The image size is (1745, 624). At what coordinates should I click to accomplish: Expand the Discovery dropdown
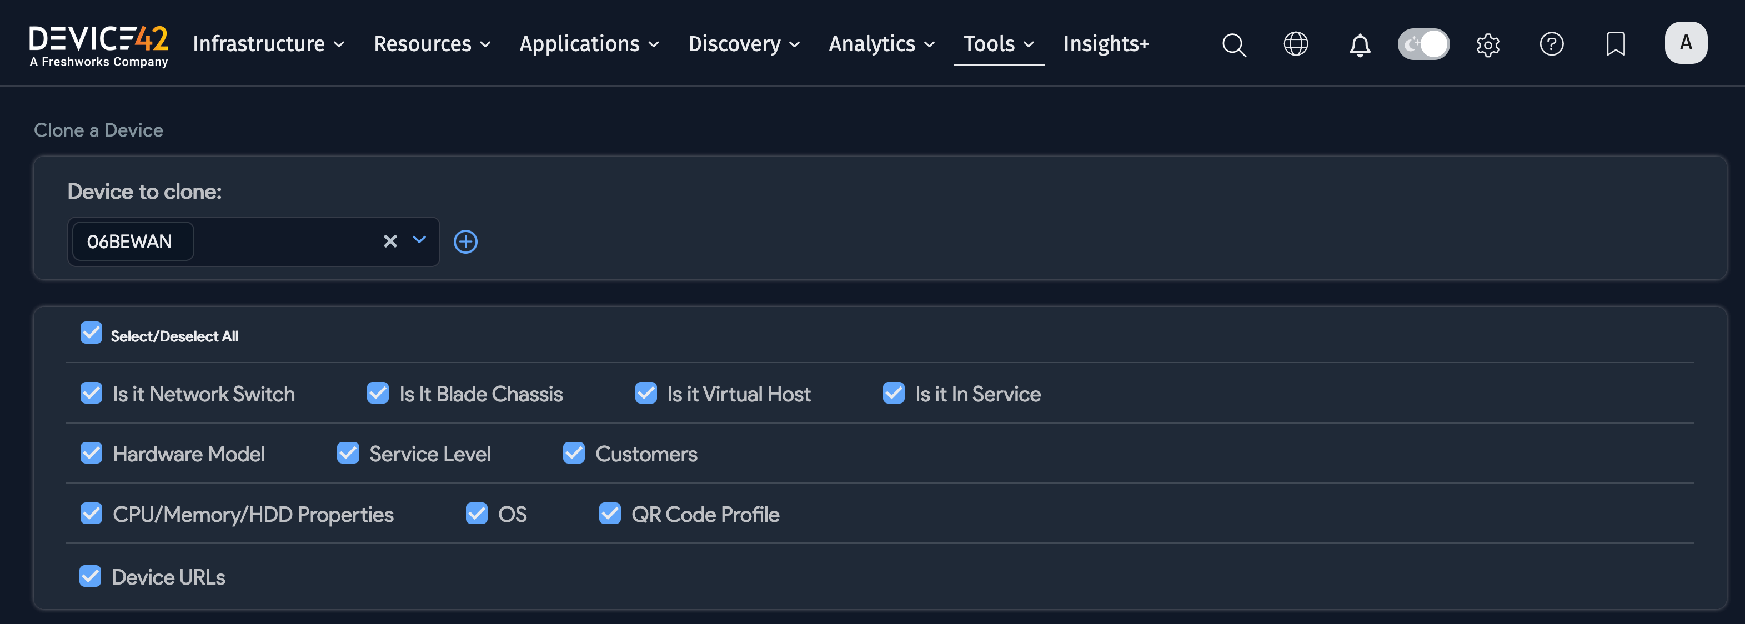(x=744, y=44)
